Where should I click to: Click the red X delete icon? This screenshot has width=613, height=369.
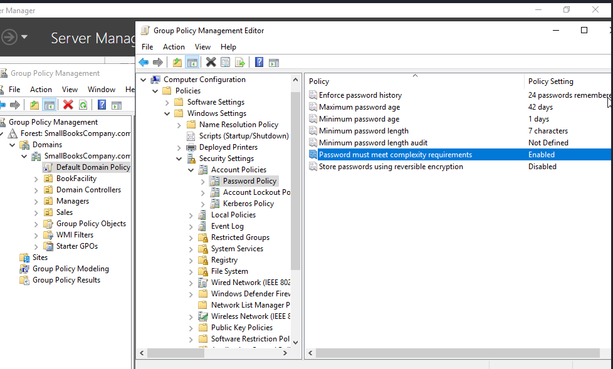[68, 105]
